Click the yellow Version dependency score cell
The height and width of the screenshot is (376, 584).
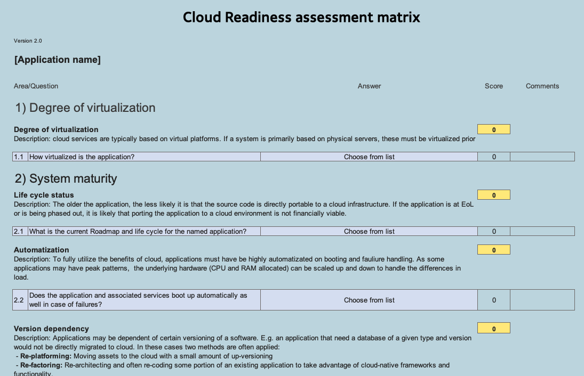(493, 328)
